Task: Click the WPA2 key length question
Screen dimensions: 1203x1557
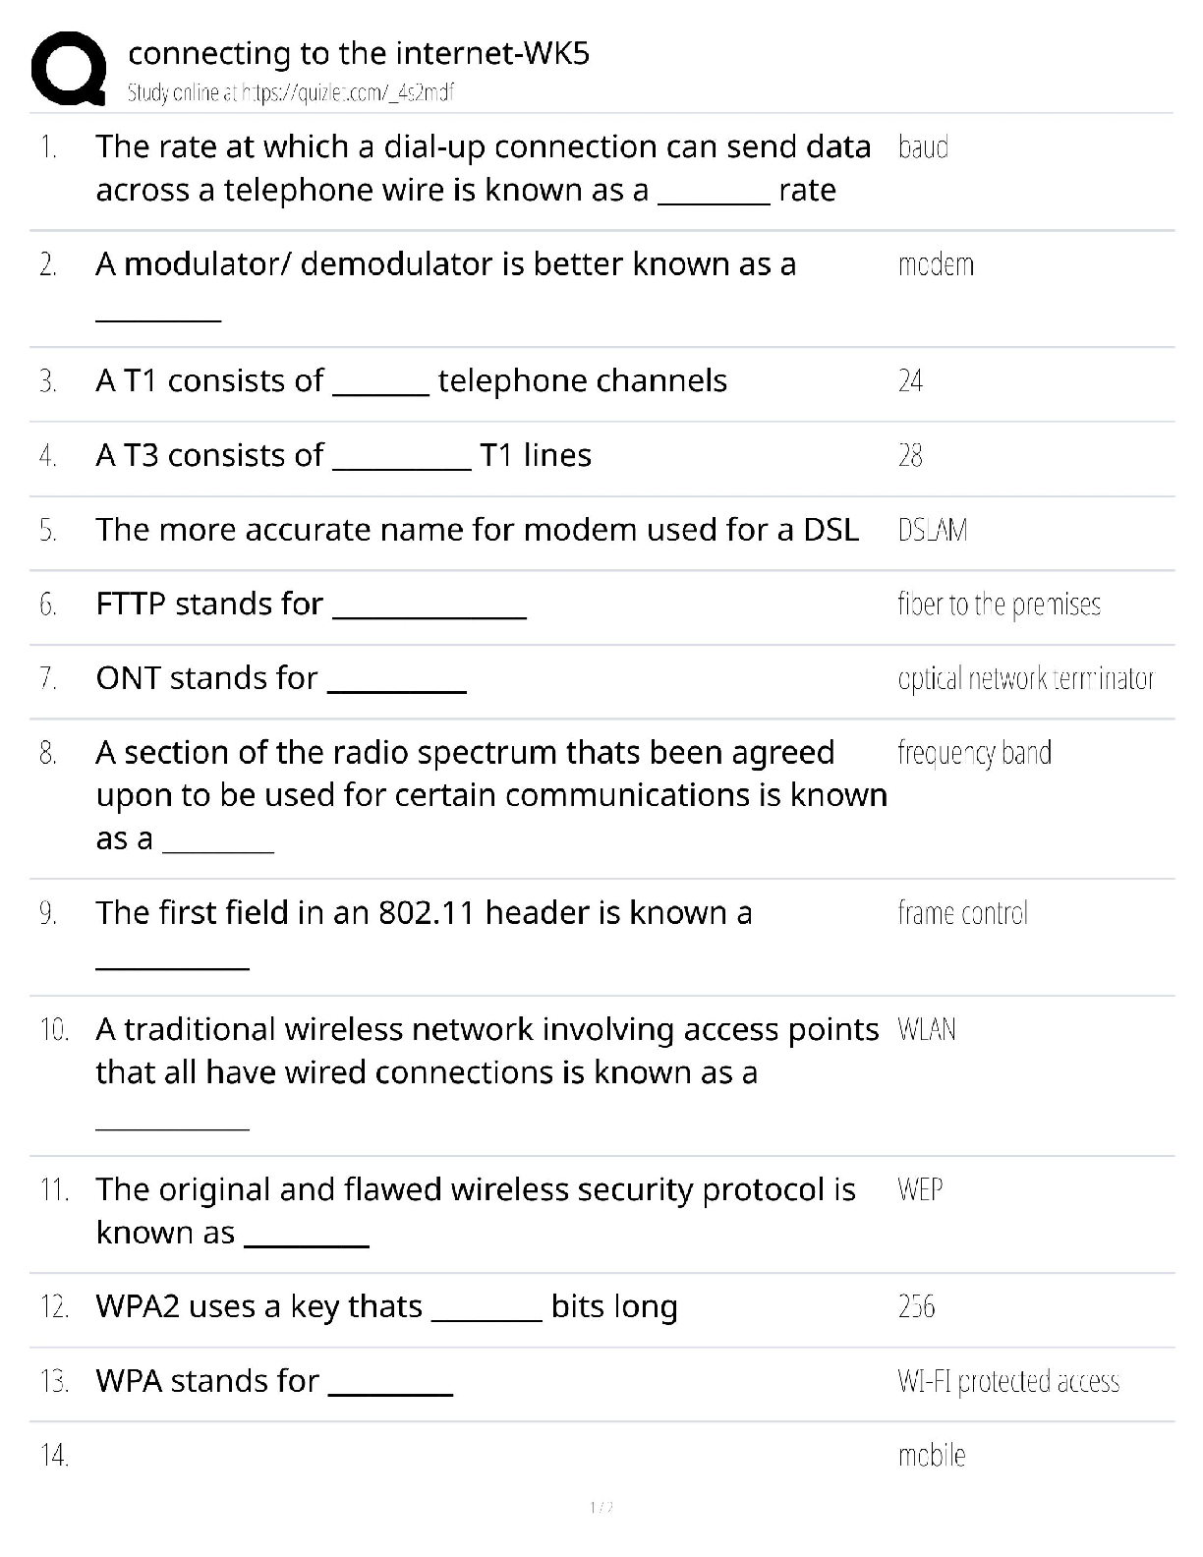Action: (x=386, y=1306)
